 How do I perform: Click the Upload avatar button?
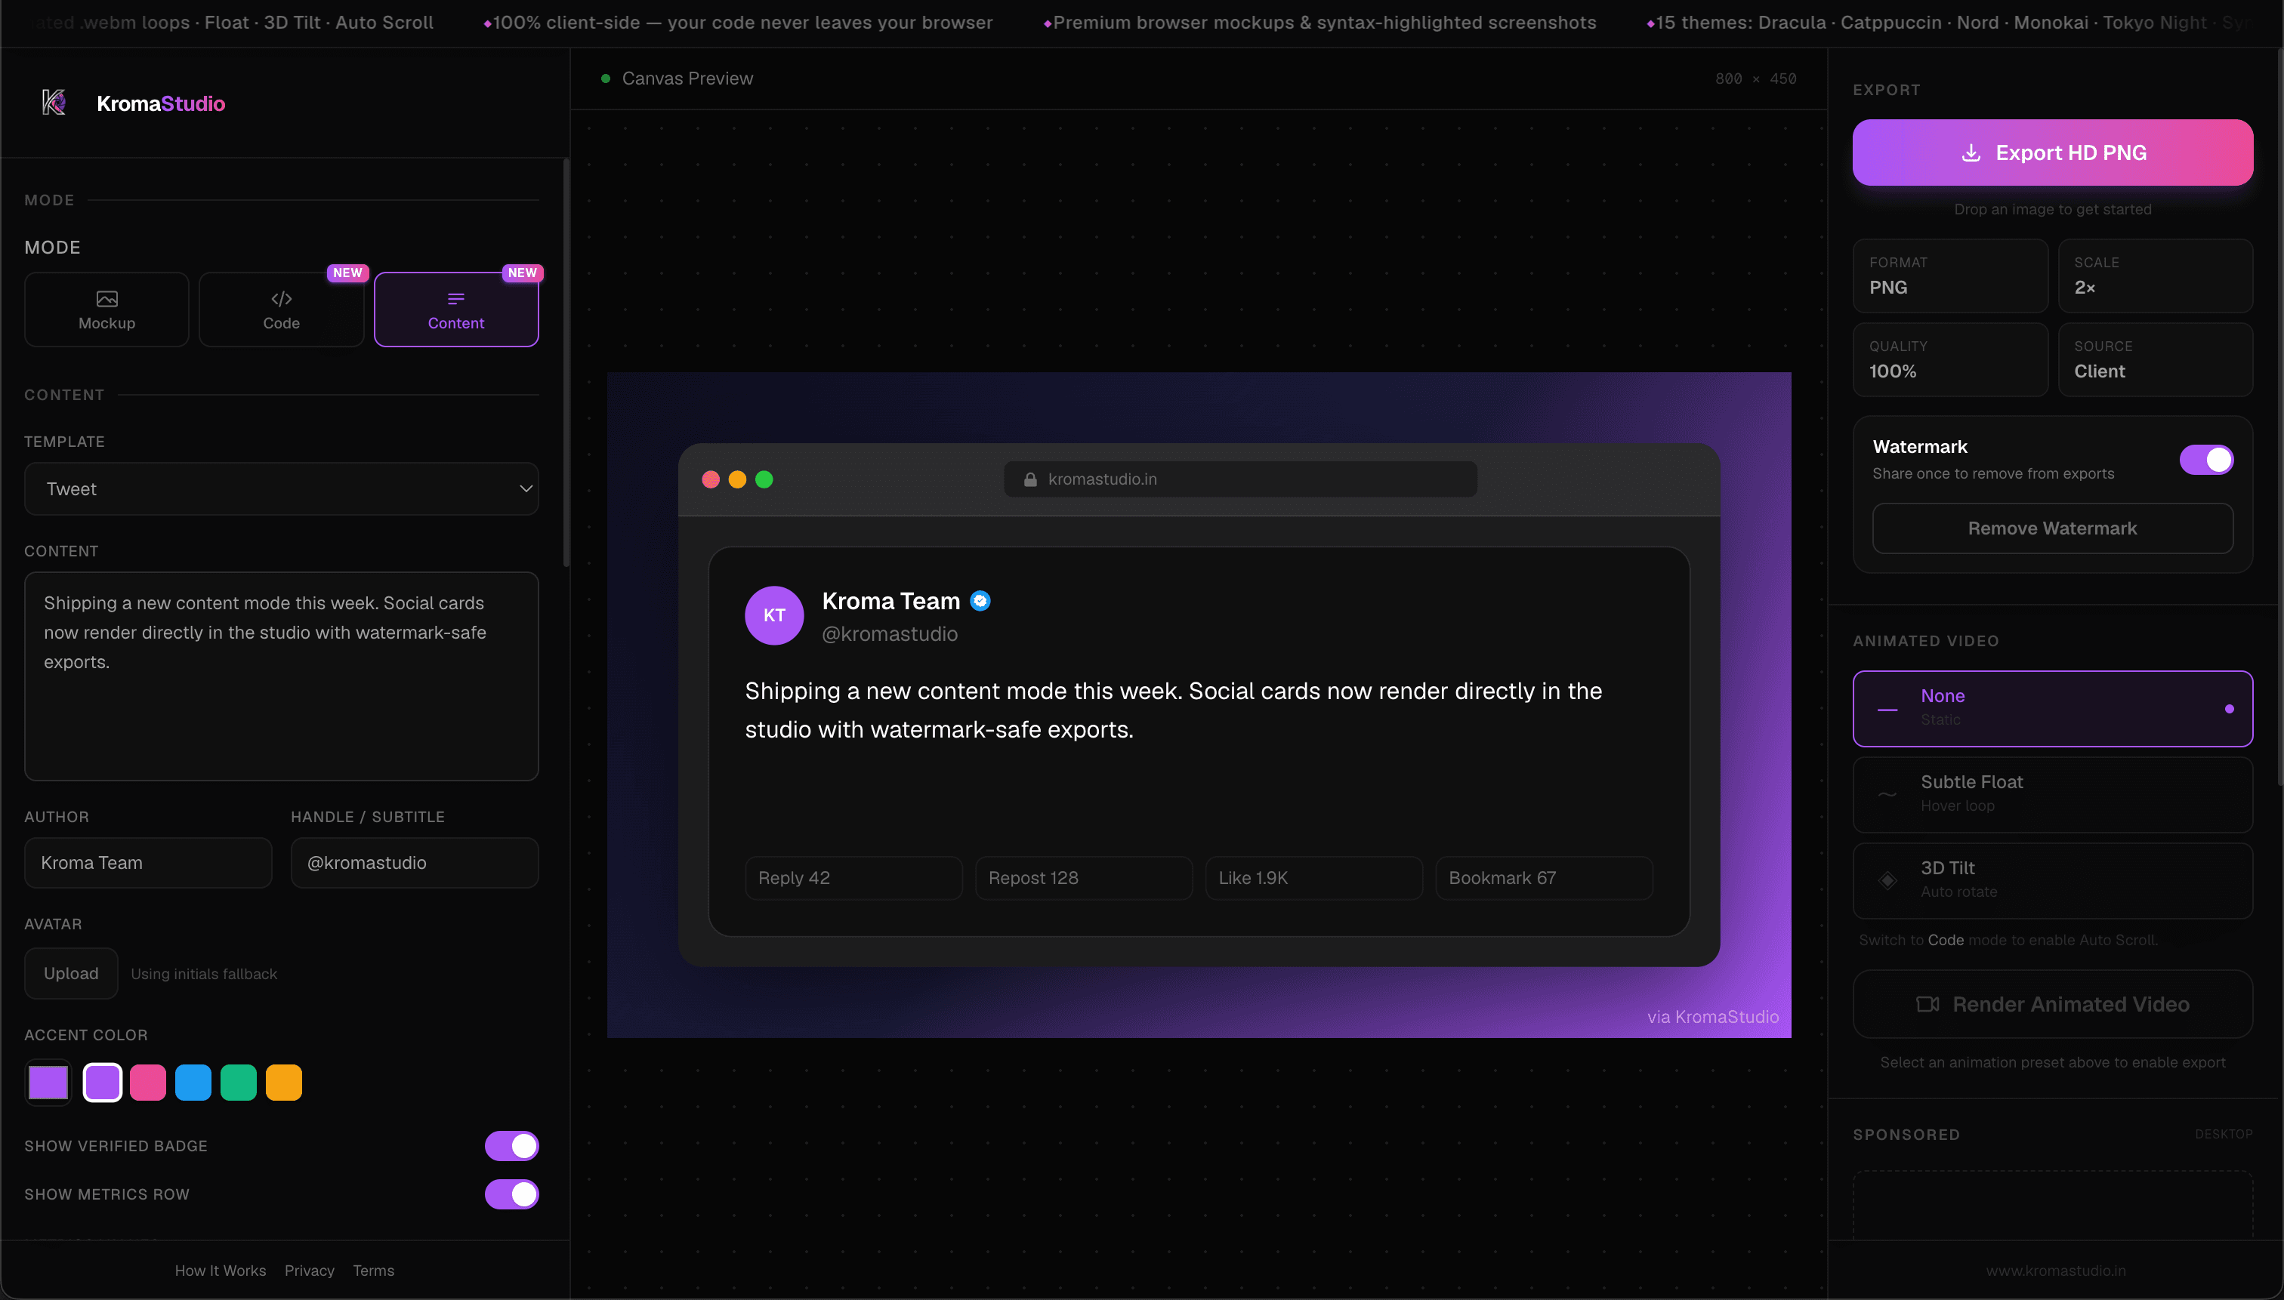[72, 974]
